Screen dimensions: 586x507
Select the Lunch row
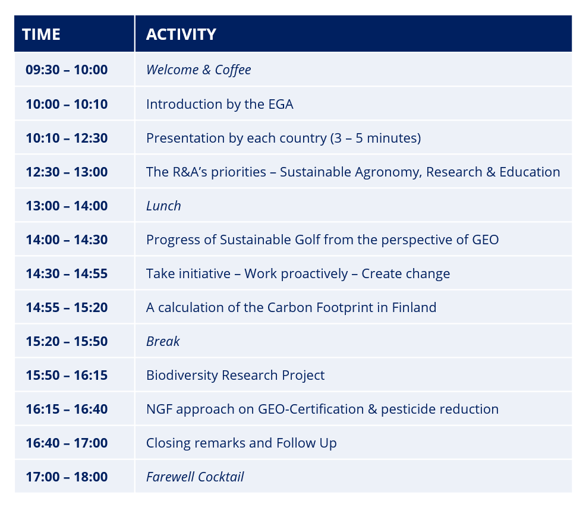(293, 206)
